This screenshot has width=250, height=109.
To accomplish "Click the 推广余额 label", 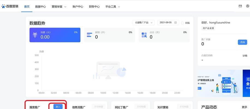I will [x=206, y=39].
